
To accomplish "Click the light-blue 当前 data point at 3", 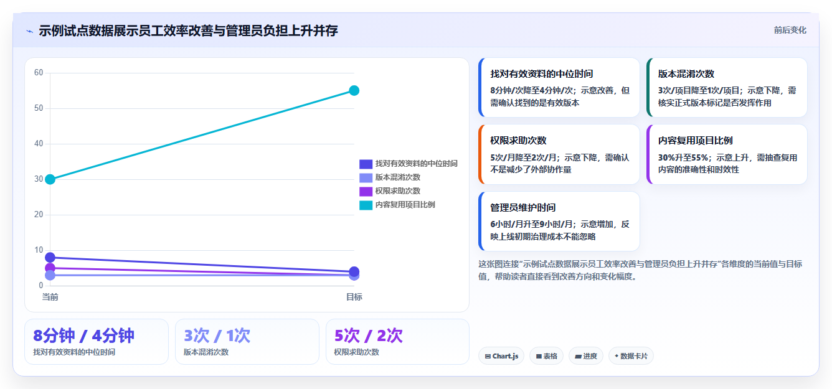I will coord(50,275).
